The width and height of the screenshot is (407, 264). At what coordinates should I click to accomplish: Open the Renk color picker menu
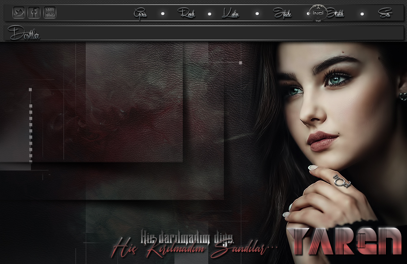pos(186,14)
